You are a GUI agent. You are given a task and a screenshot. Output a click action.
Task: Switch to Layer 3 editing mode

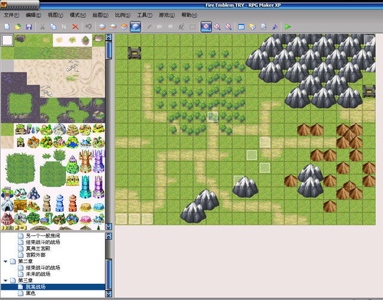(x=124, y=26)
